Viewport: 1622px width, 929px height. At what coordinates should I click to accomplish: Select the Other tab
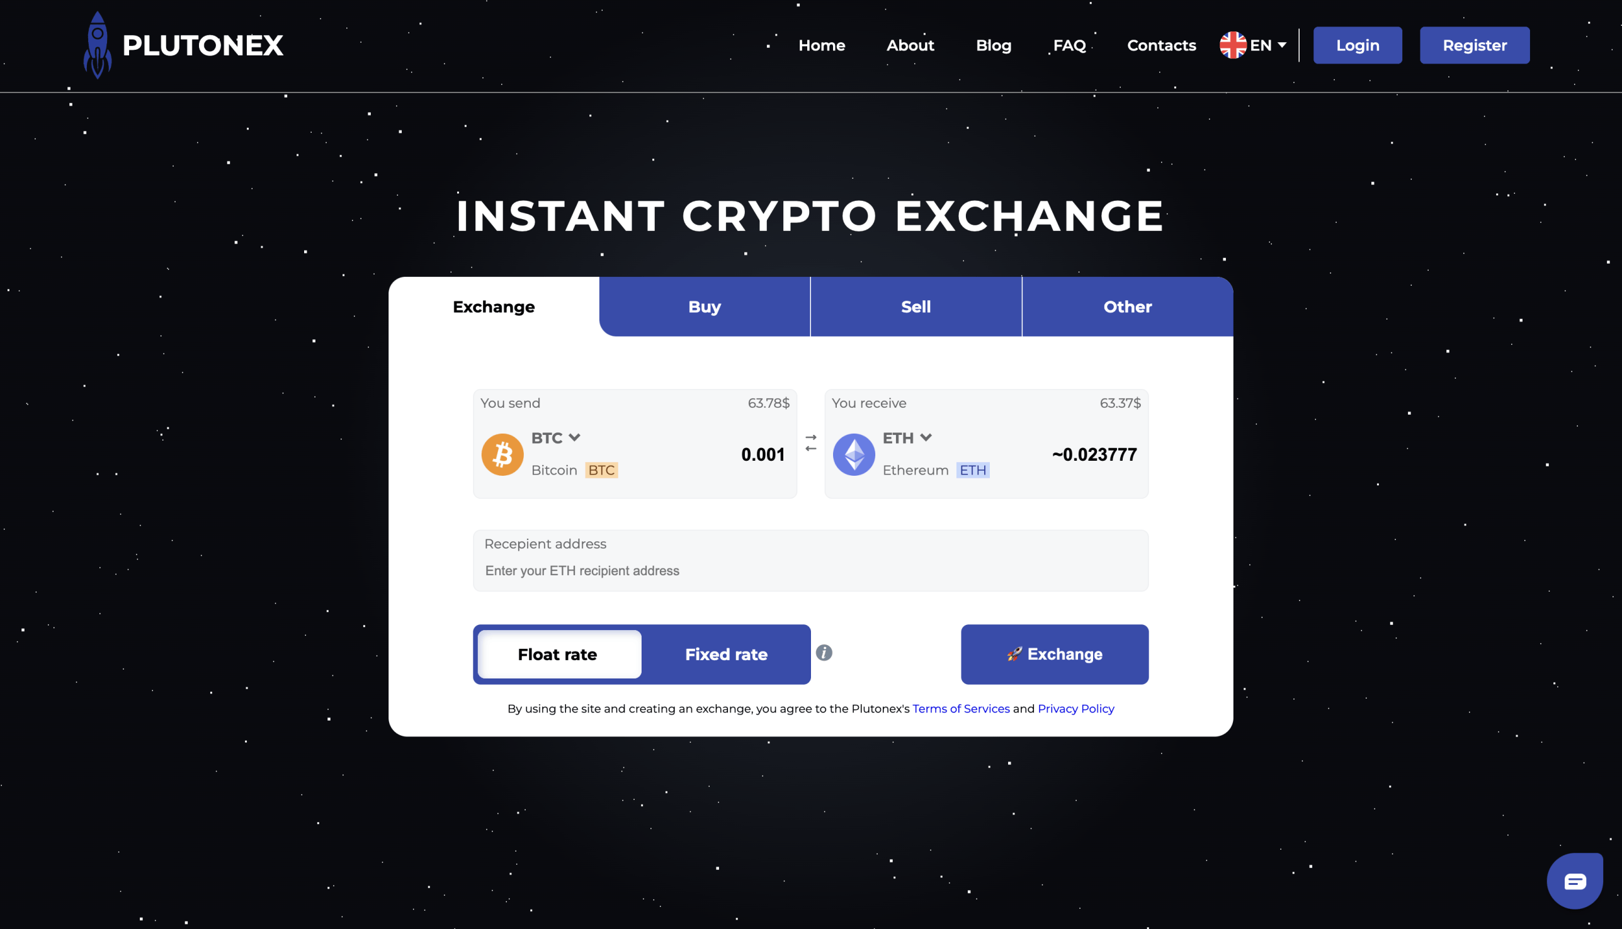[1127, 307]
